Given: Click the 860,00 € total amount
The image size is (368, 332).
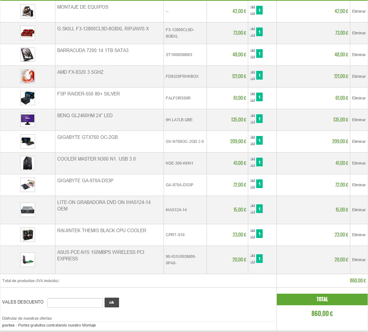Looking at the screenshot, I should pyautogui.click(x=322, y=314).
